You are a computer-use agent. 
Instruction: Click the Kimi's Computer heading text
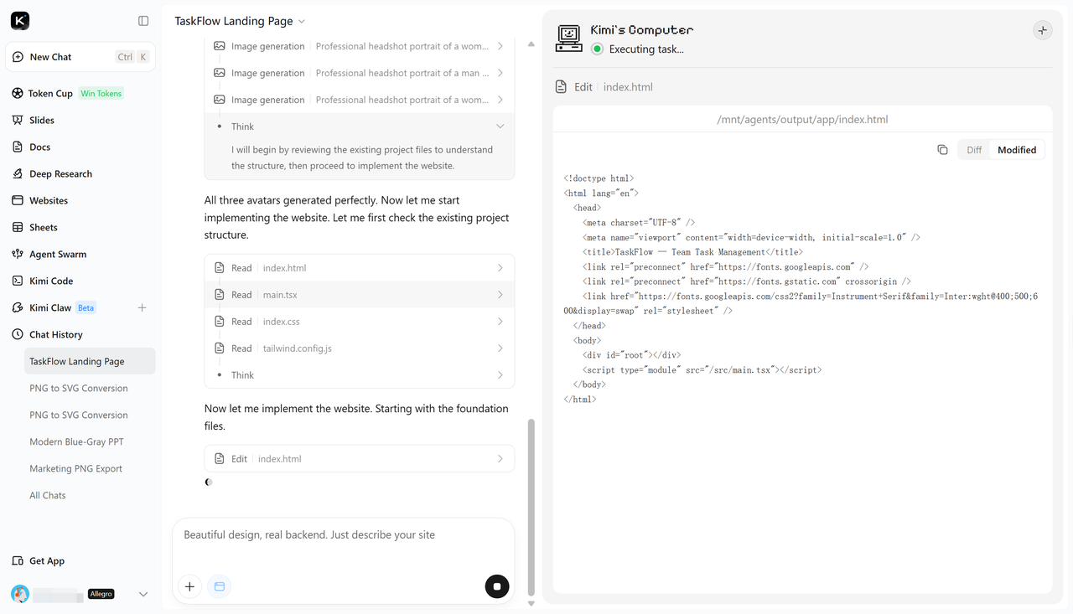(642, 30)
